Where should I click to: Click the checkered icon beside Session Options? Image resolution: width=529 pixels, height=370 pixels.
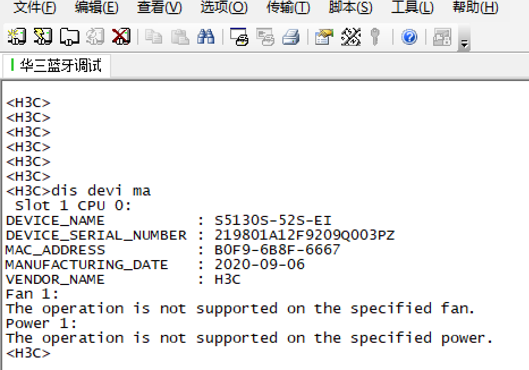point(351,37)
